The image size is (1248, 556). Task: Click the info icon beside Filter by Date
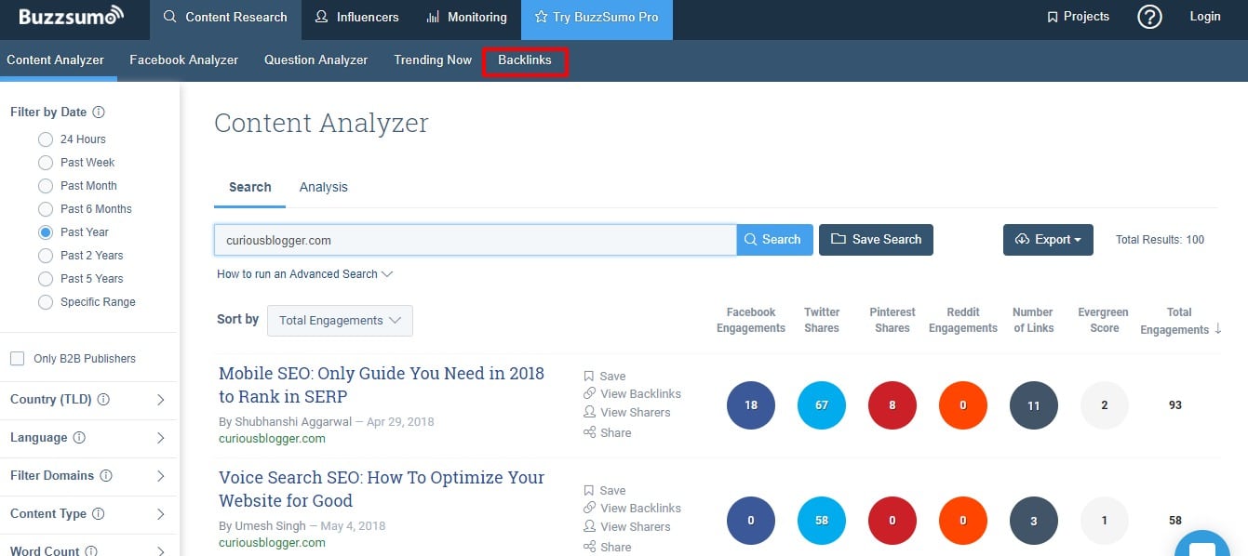point(99,112)
